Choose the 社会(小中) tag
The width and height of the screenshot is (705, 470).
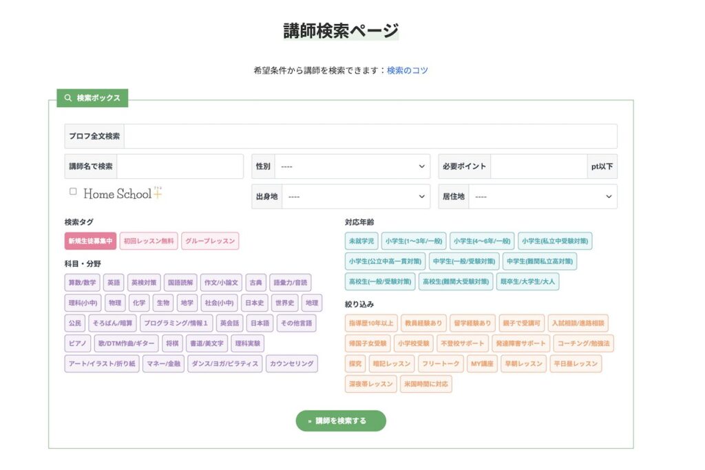click(x=220, y=303)
